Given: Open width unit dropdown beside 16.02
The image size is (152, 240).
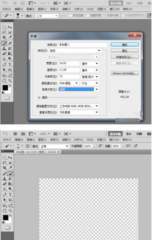Looking at the screenshot, I should (x=90, y=64).
